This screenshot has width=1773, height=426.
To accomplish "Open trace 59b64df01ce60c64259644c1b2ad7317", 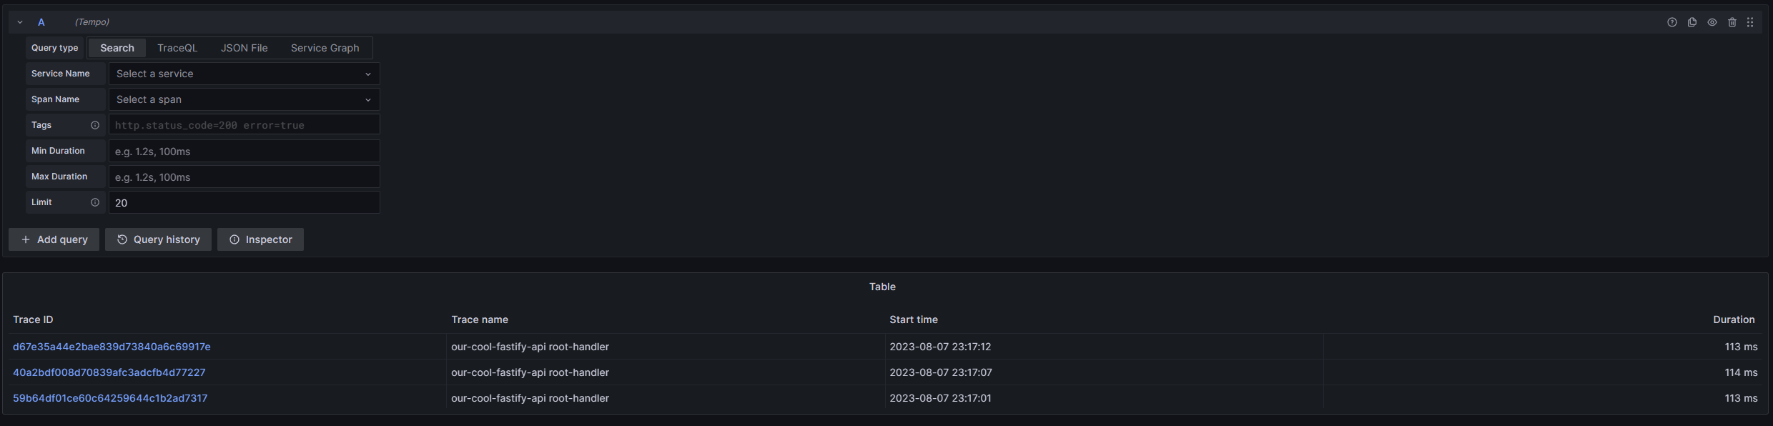I will point(110,398).
